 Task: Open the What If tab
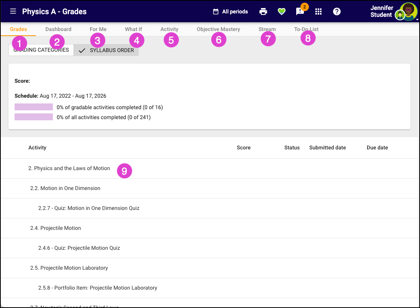133,29
